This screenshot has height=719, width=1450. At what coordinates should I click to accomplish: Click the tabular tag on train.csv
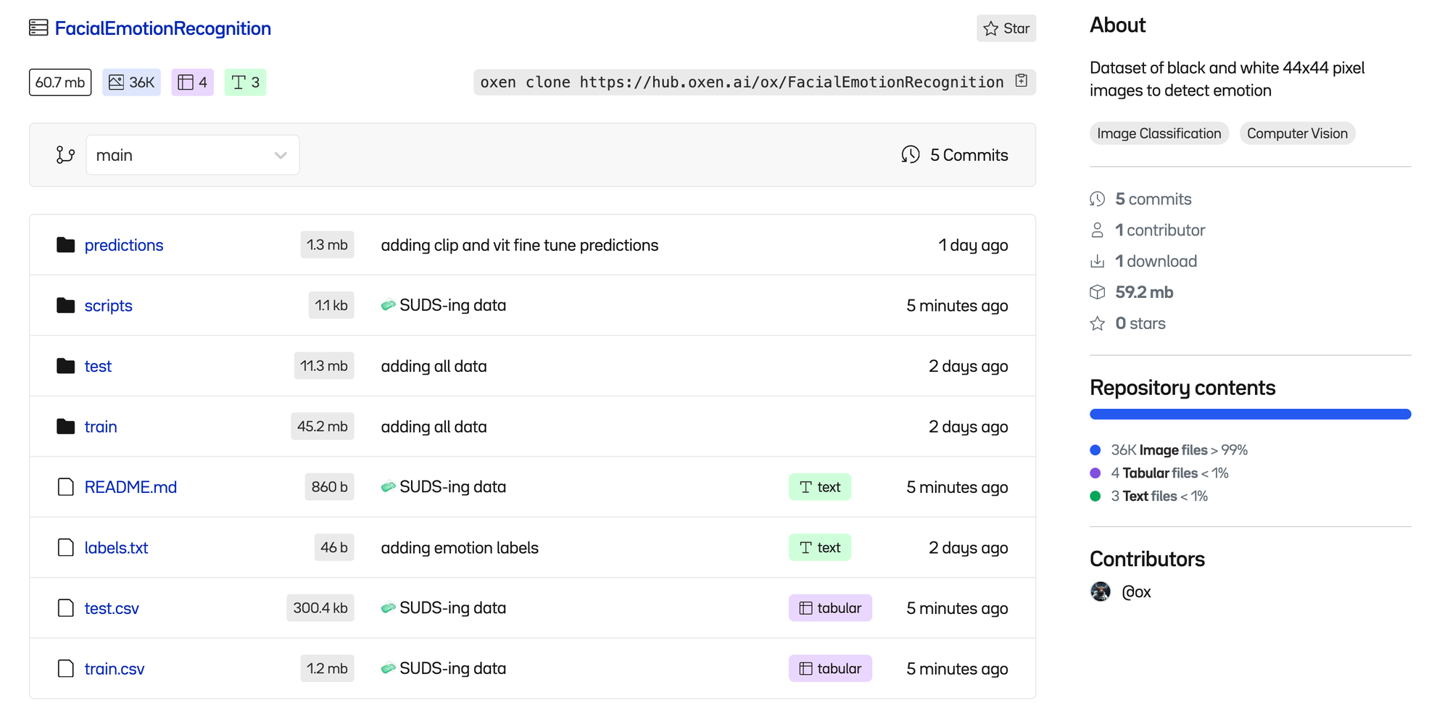pyautogui.click(x=830, y=668)
